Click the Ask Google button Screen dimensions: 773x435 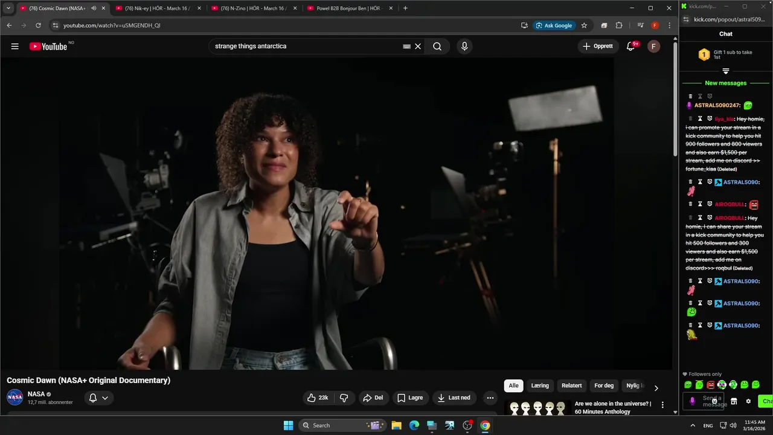pyautogui.click(x=554, y=25)
